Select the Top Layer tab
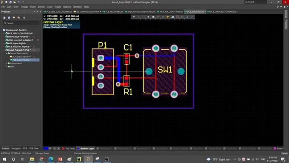 (68, 149)
